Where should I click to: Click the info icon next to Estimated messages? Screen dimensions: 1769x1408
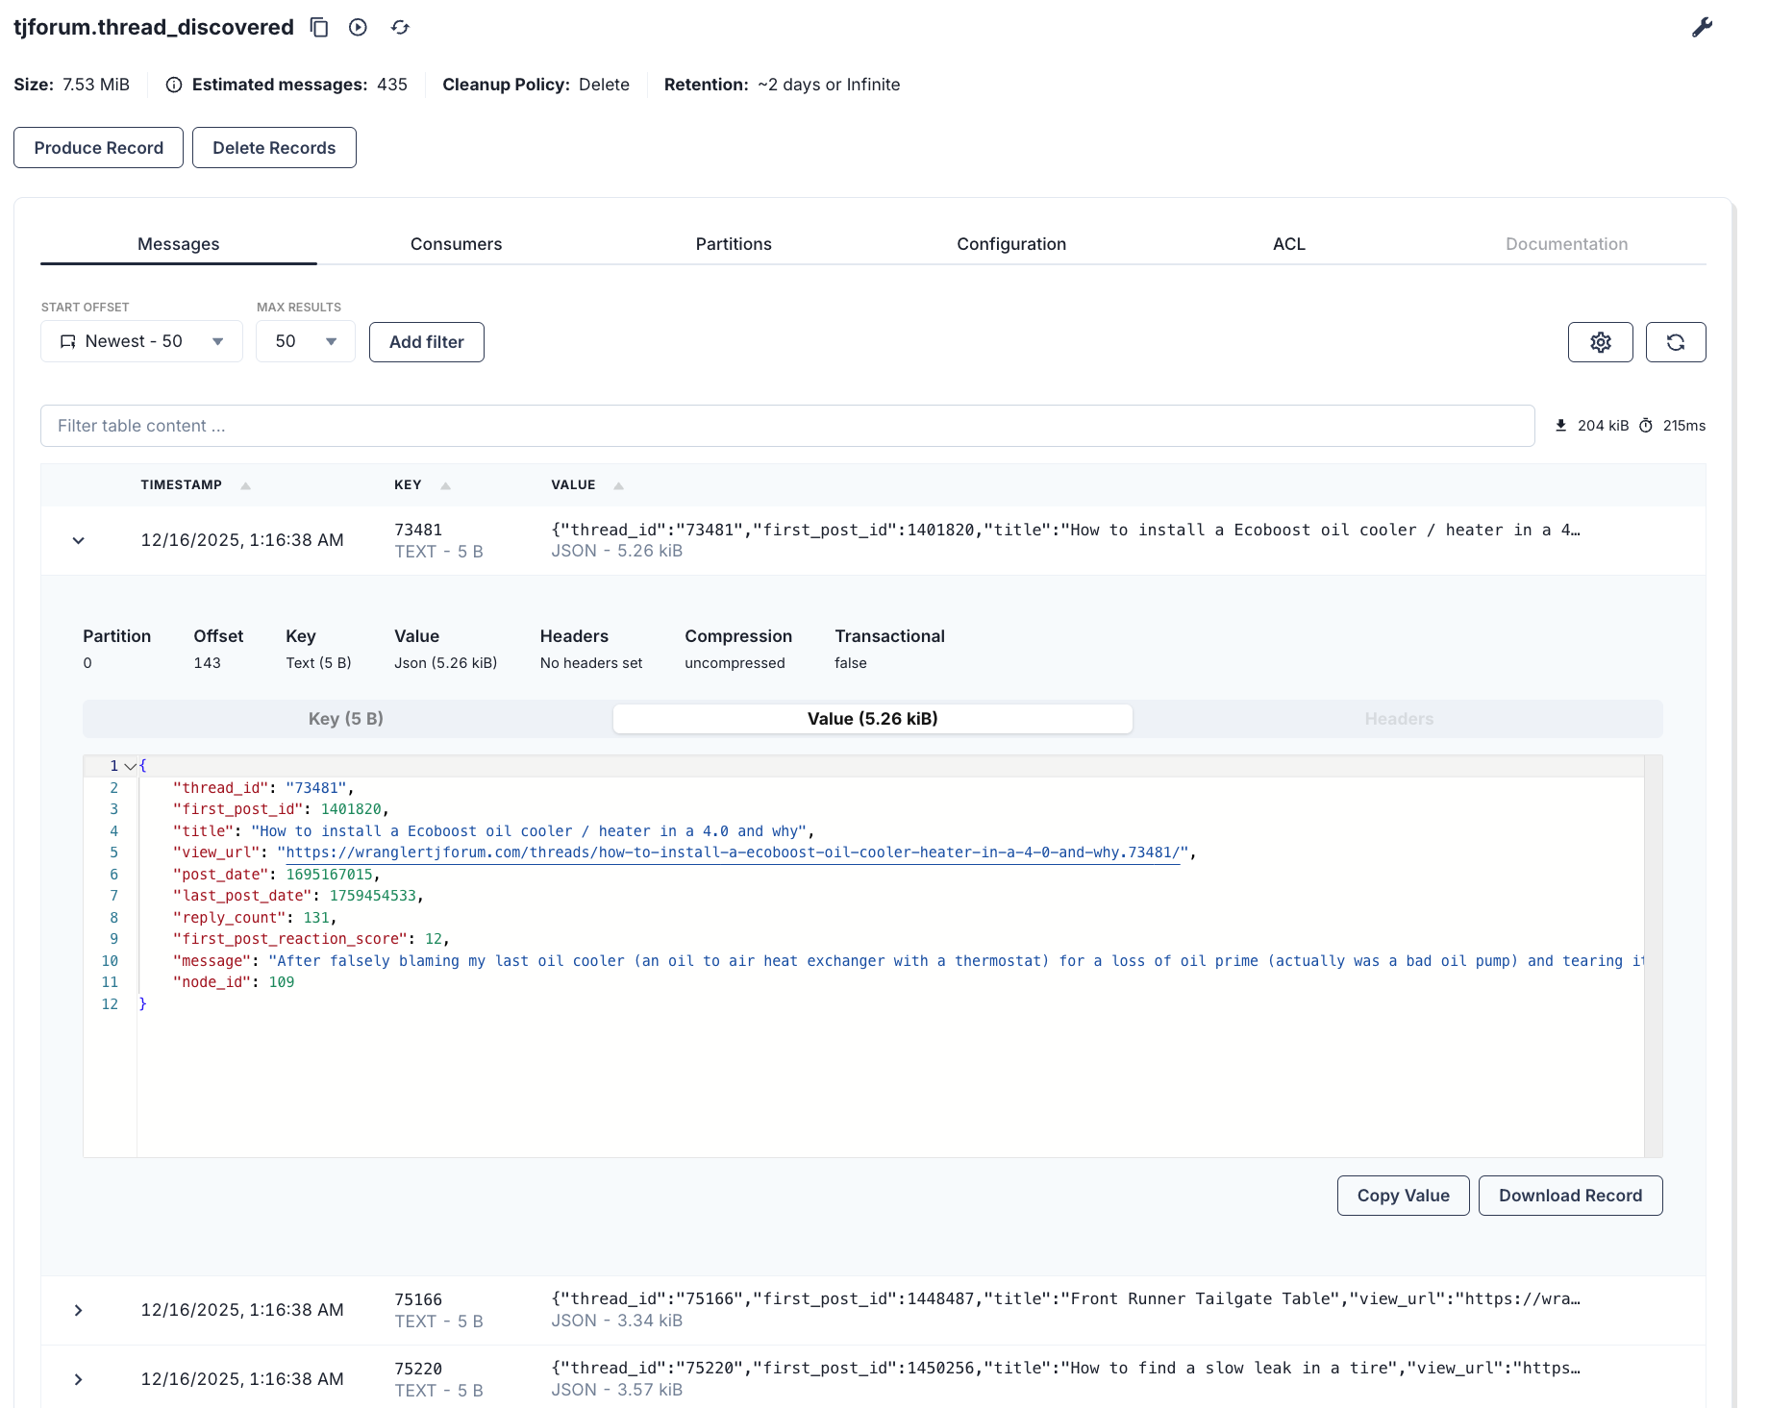(174, 85)
